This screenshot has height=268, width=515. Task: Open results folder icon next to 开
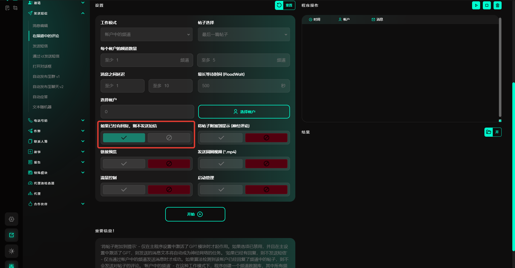(x=488, y=132)
